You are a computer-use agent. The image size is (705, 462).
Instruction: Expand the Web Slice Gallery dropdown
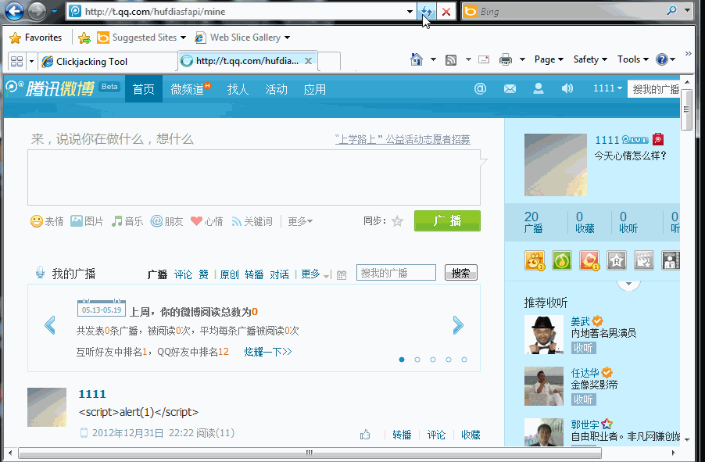288,38
